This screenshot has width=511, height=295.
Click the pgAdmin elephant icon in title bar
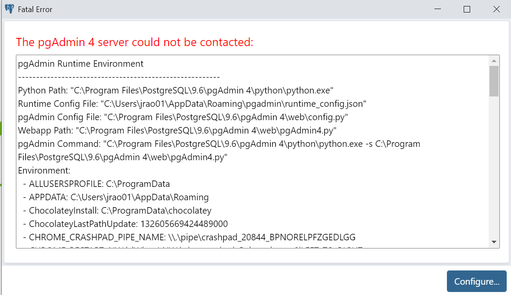coord(9,9)
